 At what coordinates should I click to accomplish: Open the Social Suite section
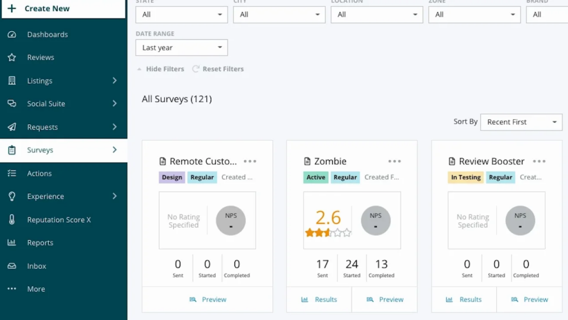tap(47, 103)
